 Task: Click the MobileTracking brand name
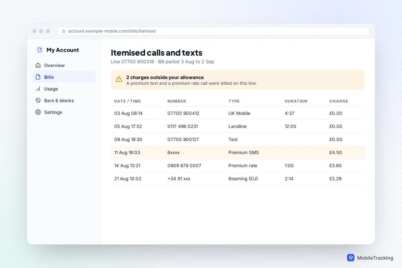click(375, 258)
